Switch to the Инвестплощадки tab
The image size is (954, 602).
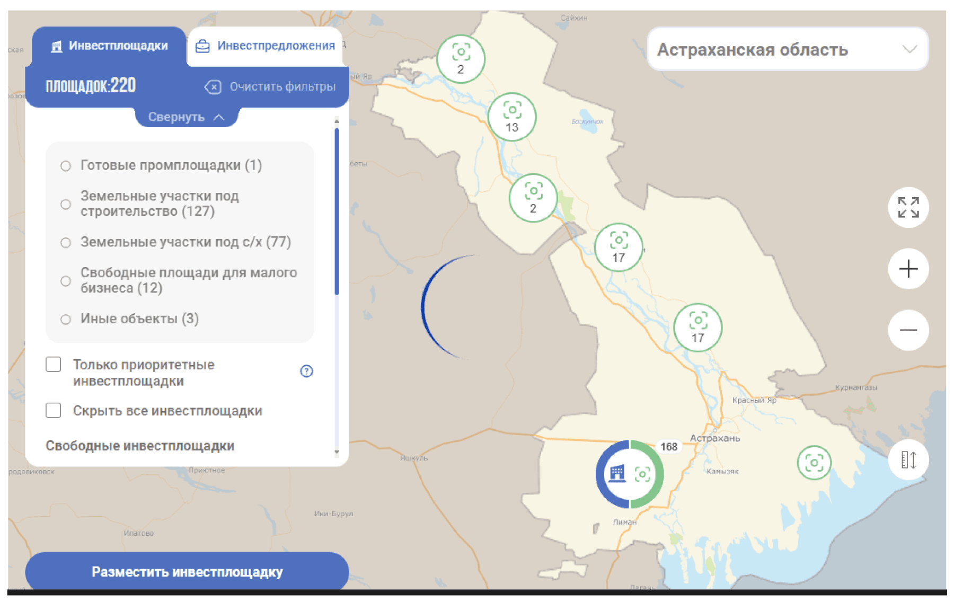[x=110, y=46]
